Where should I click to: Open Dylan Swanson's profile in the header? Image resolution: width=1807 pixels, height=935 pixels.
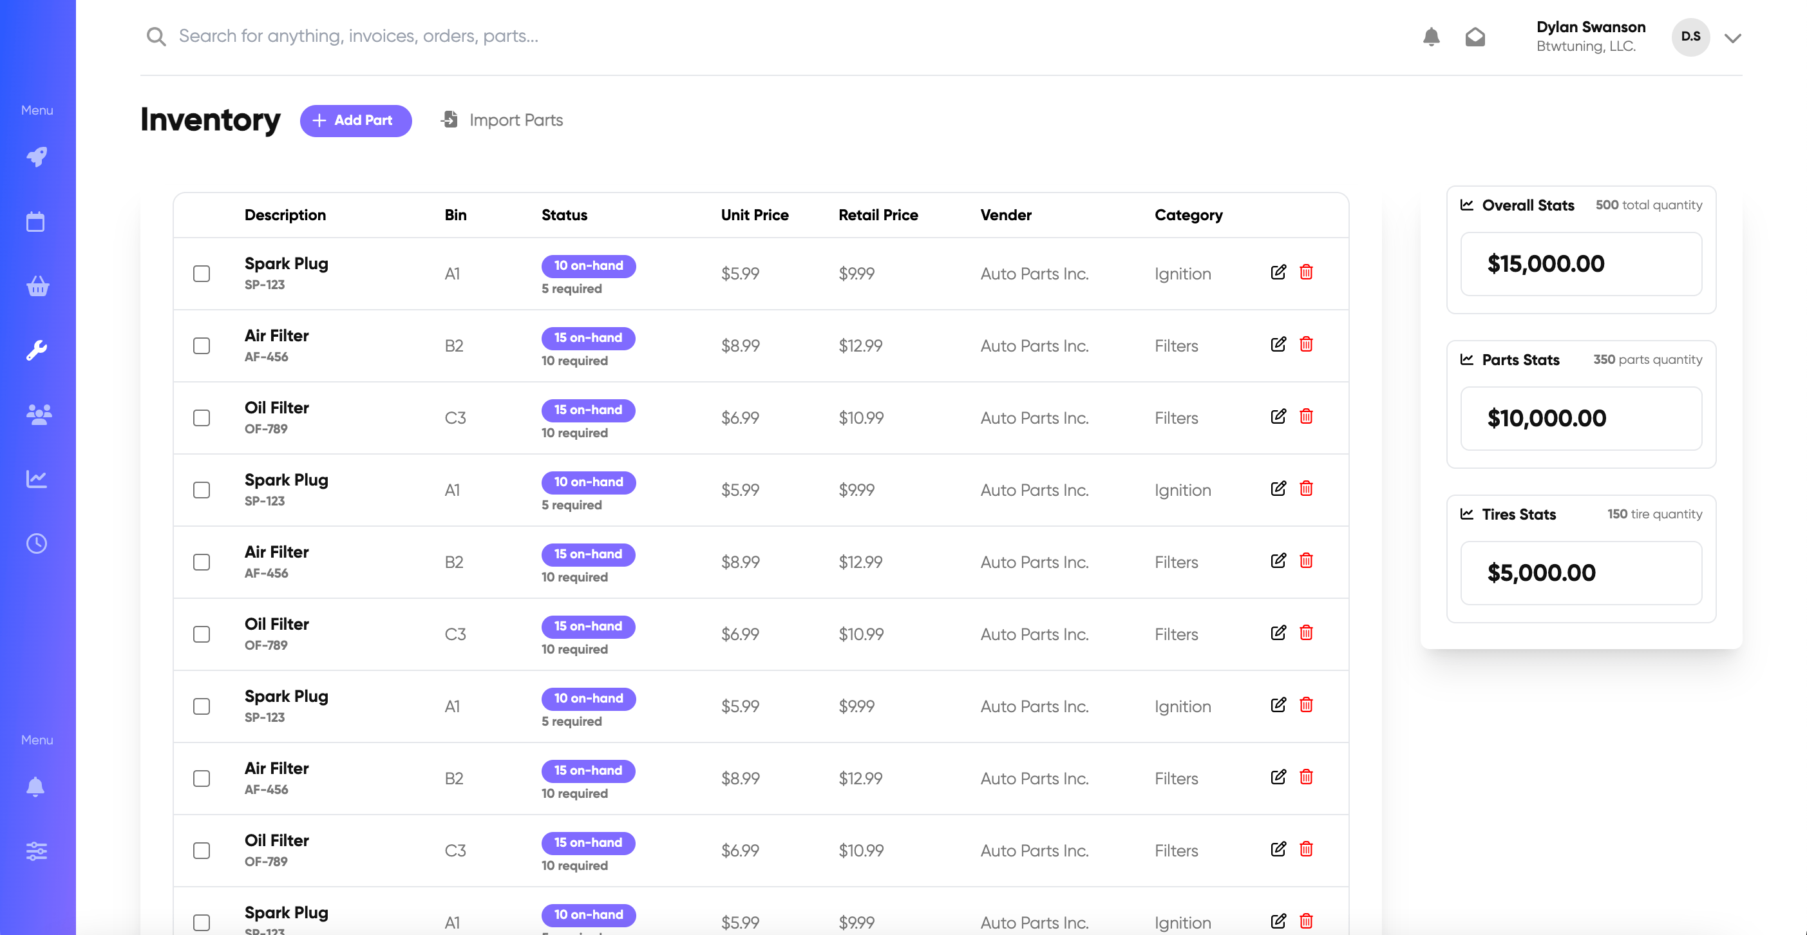tap(1590, 26)
